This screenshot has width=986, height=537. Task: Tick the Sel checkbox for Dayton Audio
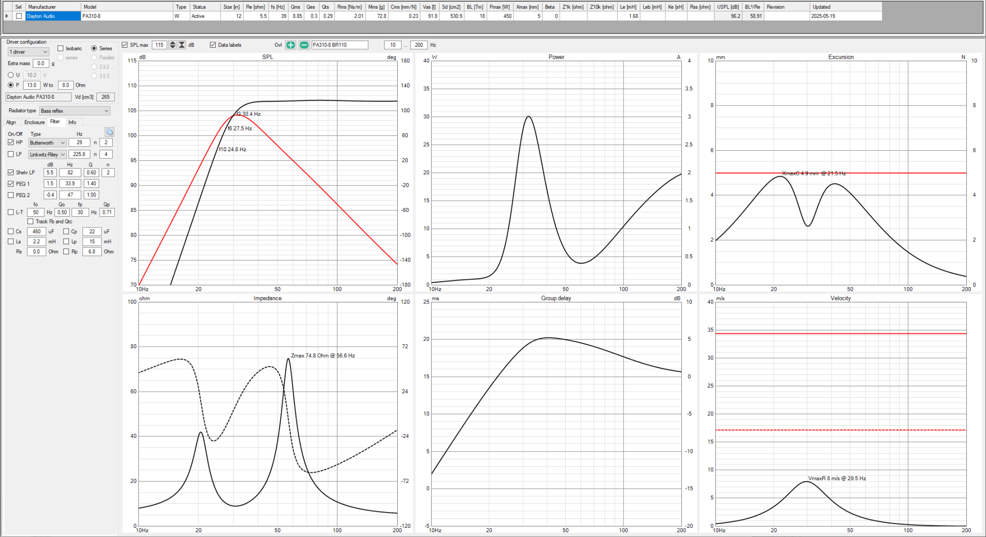[19, 16]
